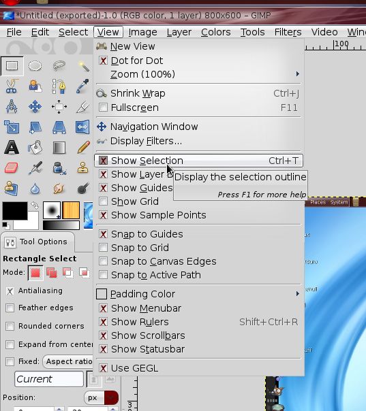Select the Ellipse Select tool
The width and height of the screenshot is (366, 411).
pos(35,66)
